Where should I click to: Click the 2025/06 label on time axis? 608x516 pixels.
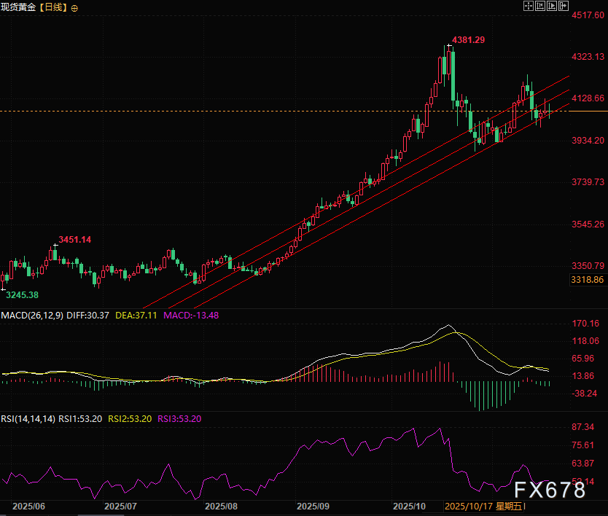point(29,505)
